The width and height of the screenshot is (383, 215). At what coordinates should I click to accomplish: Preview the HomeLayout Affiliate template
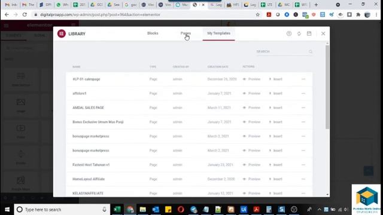coord(251,179)
